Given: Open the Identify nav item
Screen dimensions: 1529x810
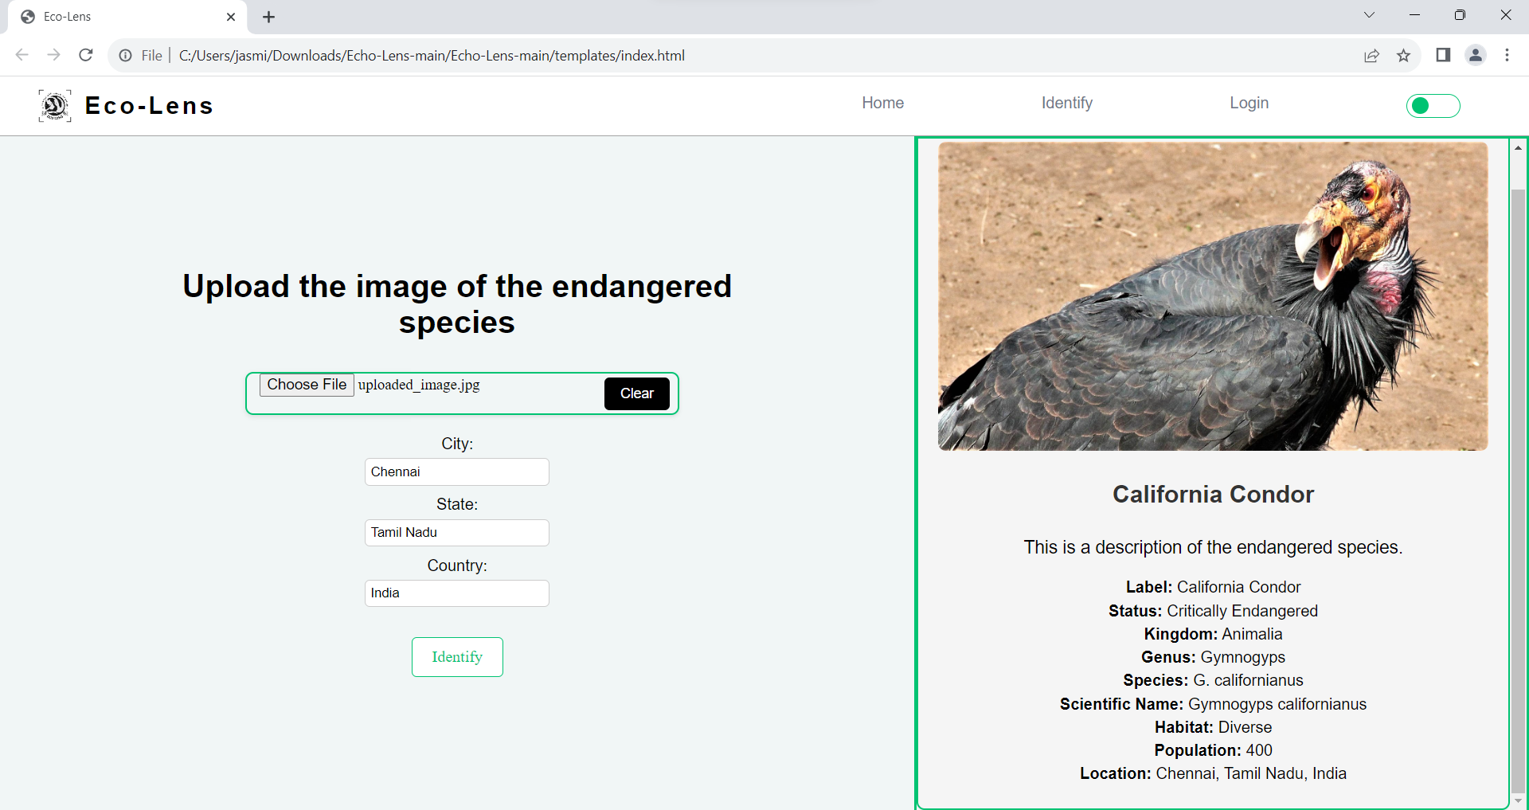Looking at the screenshot, I should coord(1066,103).
